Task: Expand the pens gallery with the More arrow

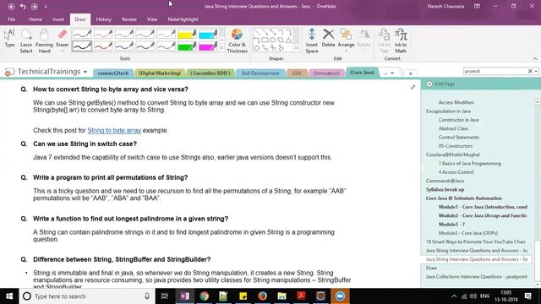Action: point(221,48)
